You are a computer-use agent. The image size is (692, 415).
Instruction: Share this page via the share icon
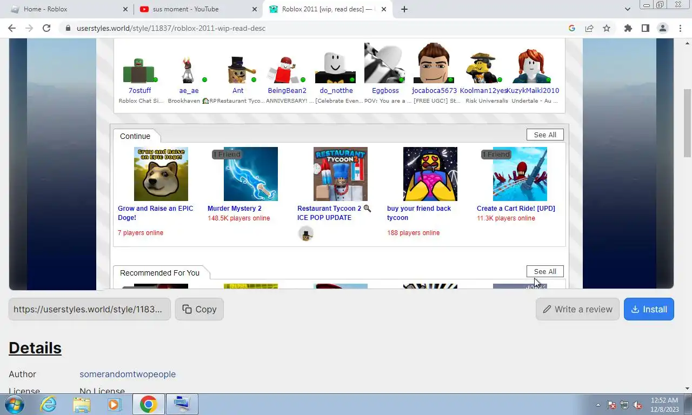(589, 28)
